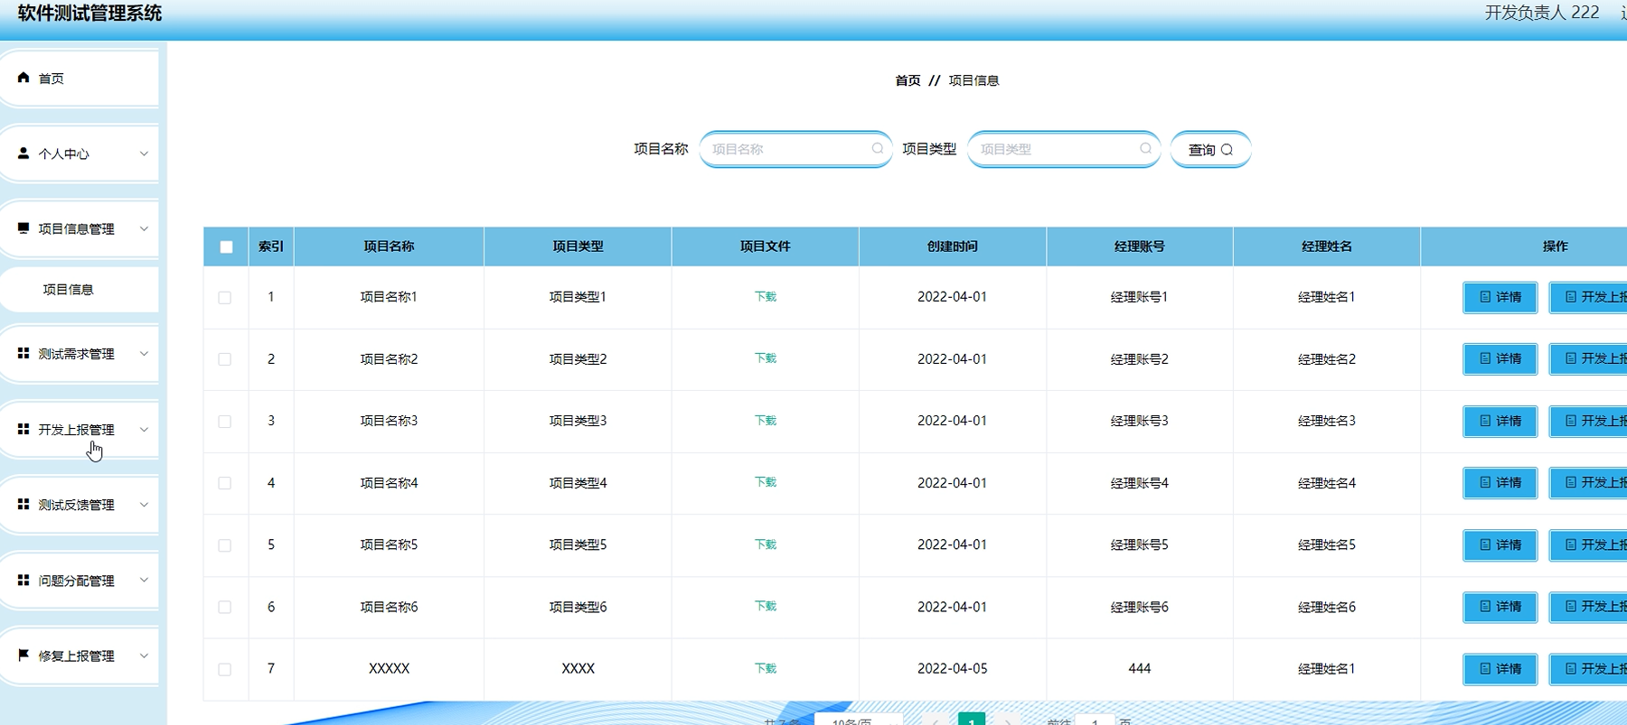Download file 下载 for row XXXXX
This screenshot has height=725, width=1627.
(x=766, y=668)
